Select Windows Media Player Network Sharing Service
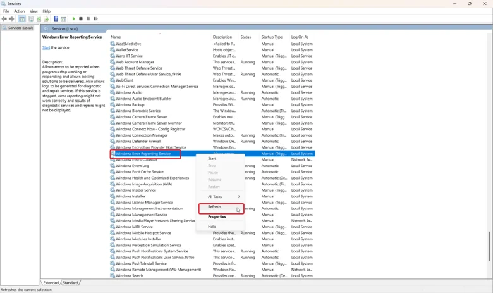Screen dimensions: 493x293 click(212, 221)
